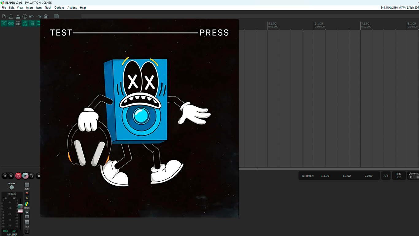Toggle the Repeat loop button
The height and width of the screenshot is (236, 419).
point(32,176)
